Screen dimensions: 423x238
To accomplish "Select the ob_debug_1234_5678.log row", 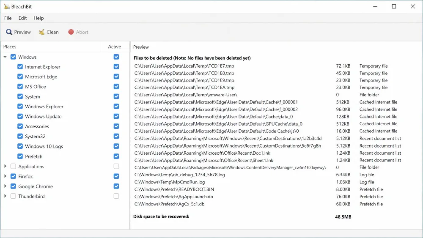I will pos(180,175).
